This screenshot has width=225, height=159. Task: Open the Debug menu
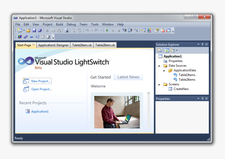pos(71,25)
